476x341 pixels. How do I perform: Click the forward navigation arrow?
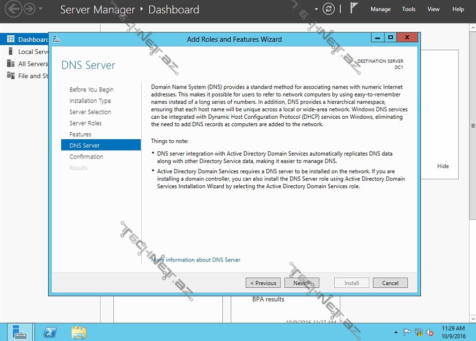coord(29,9)
